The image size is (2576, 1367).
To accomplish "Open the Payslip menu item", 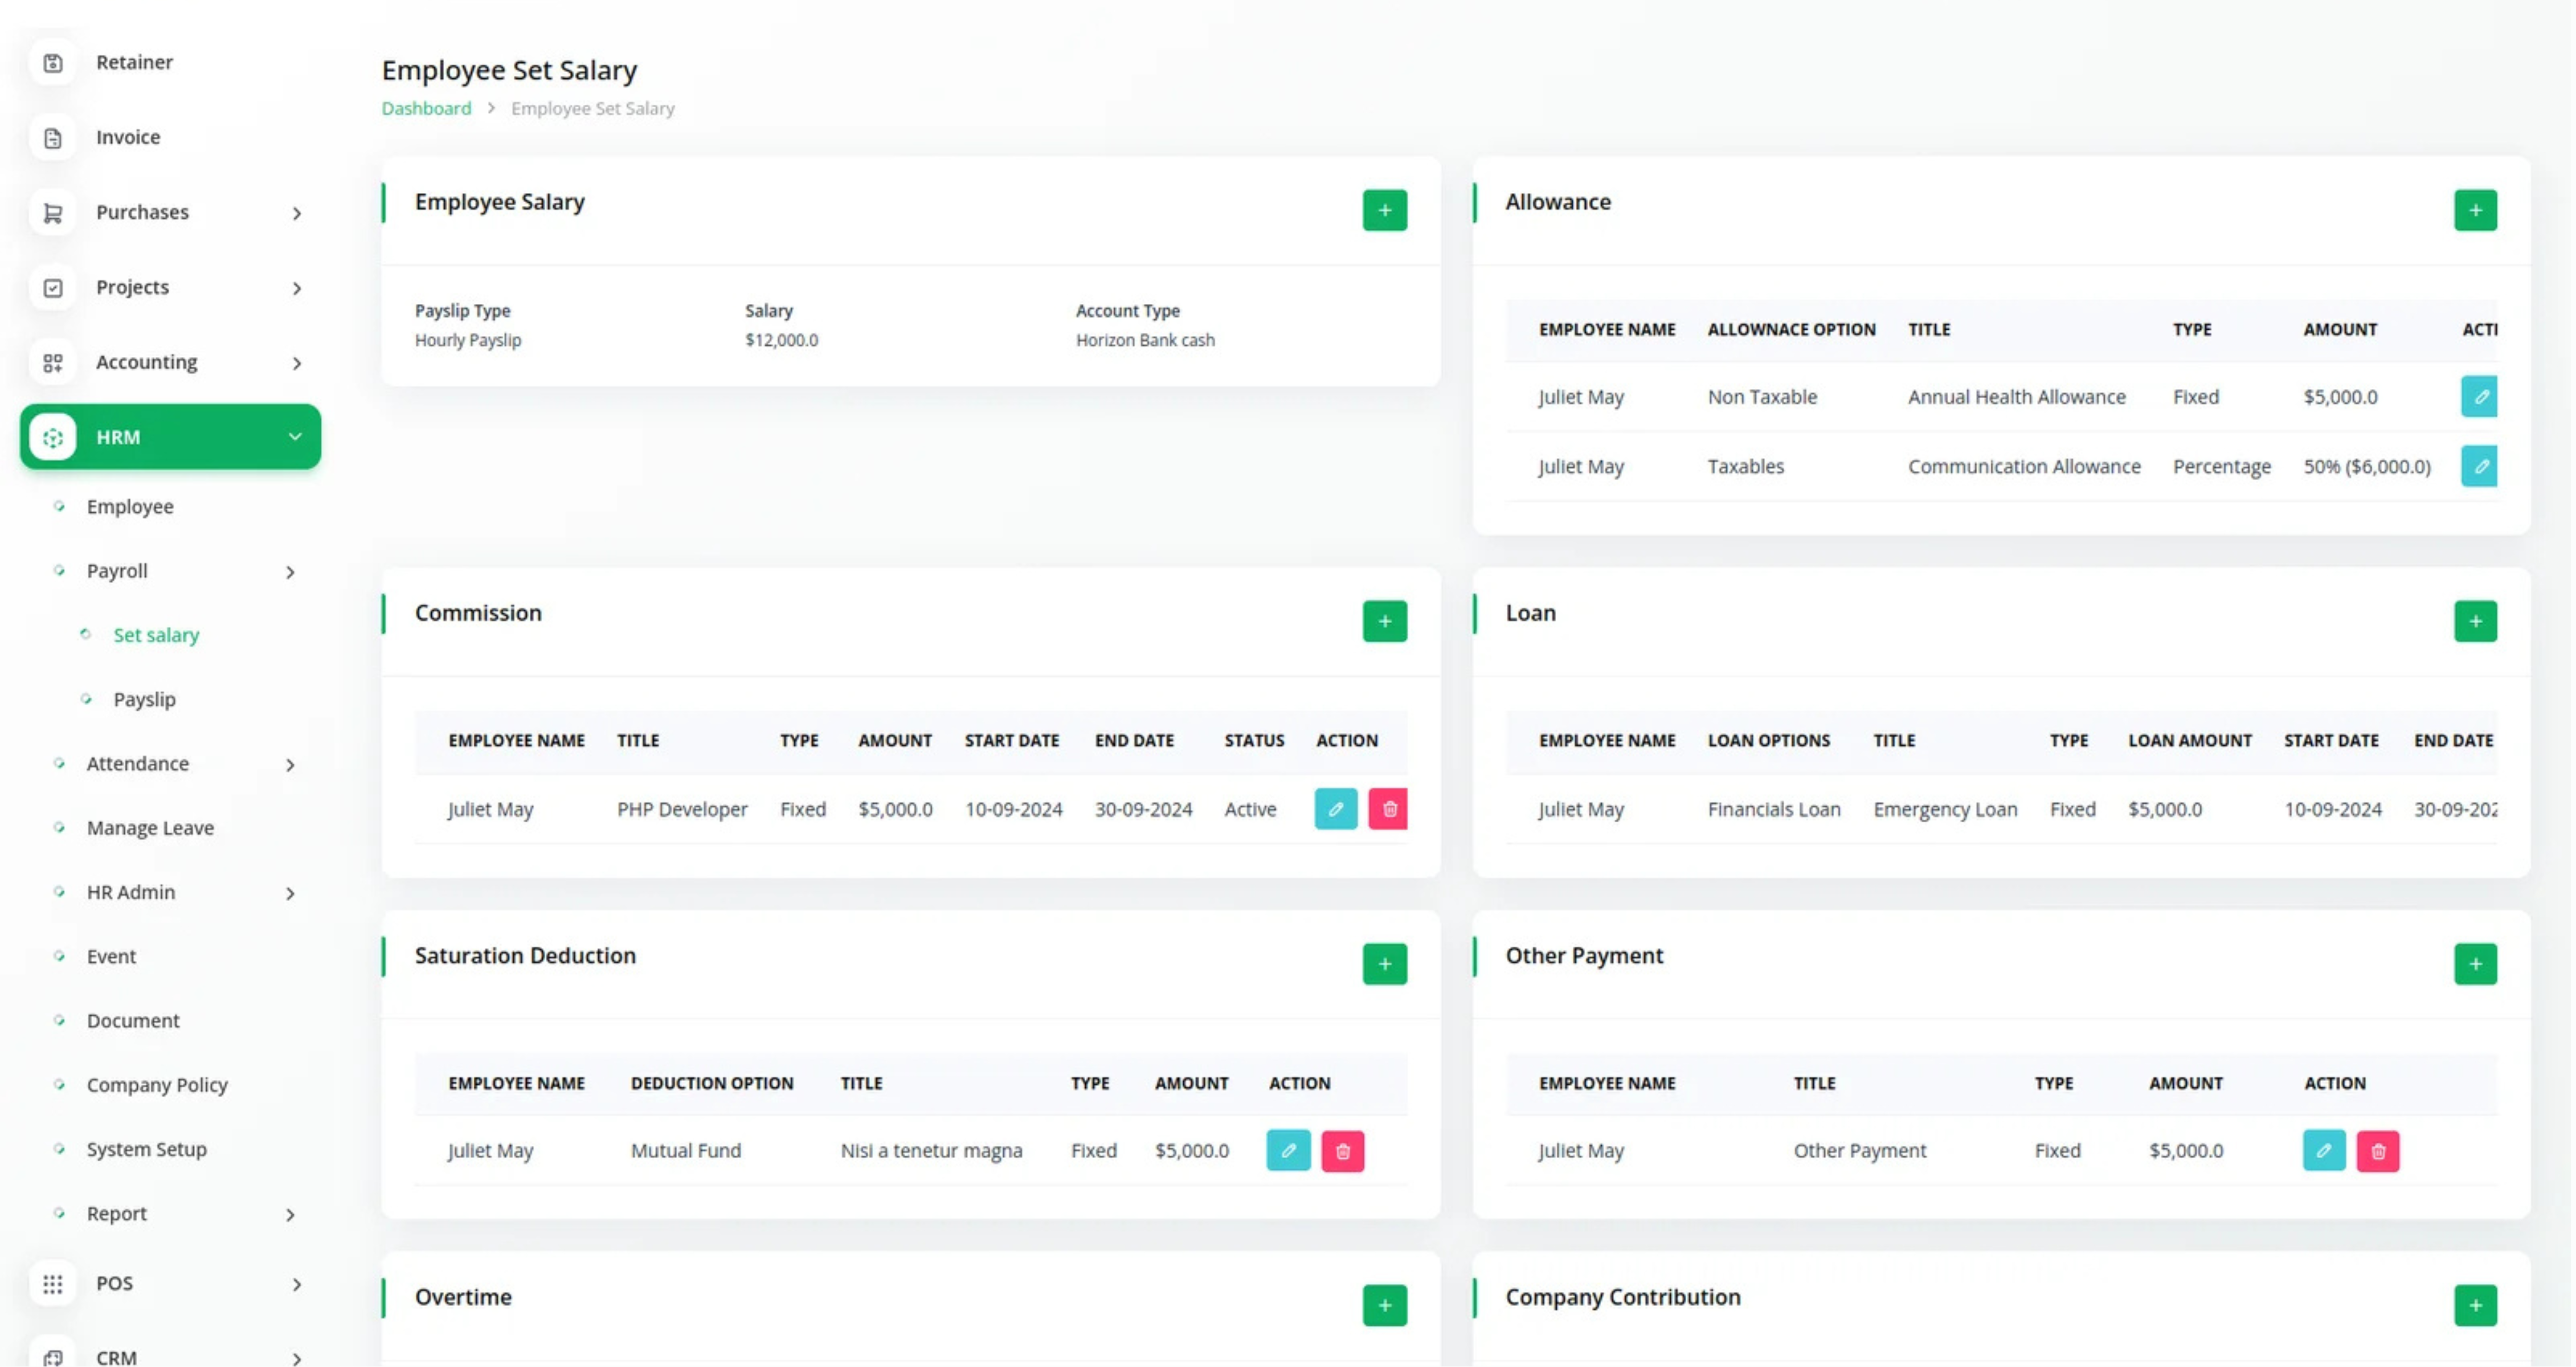I will coord(144,699).
